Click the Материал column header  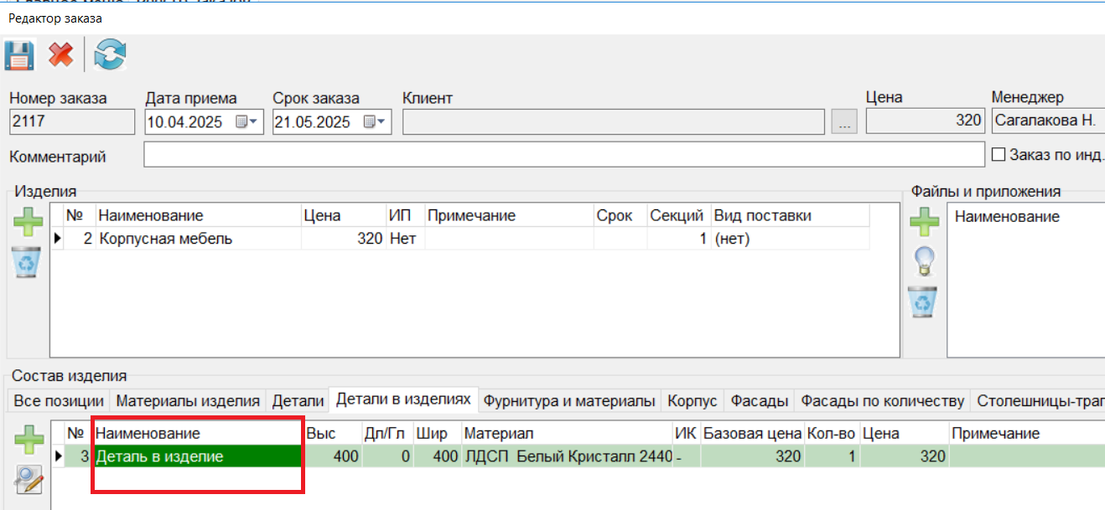pos(499,433)
